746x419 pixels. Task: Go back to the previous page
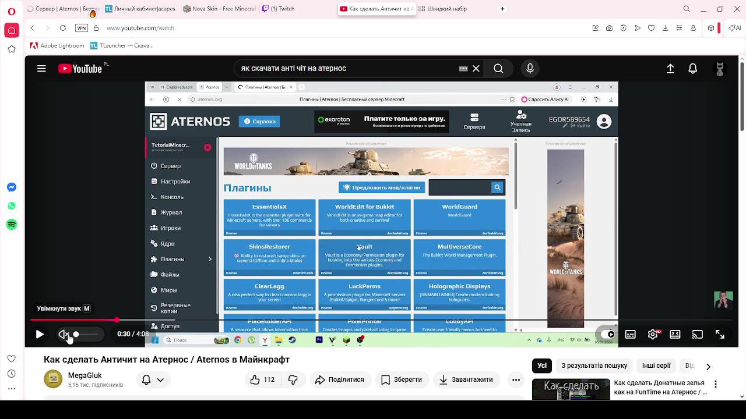tap(33, 28)
